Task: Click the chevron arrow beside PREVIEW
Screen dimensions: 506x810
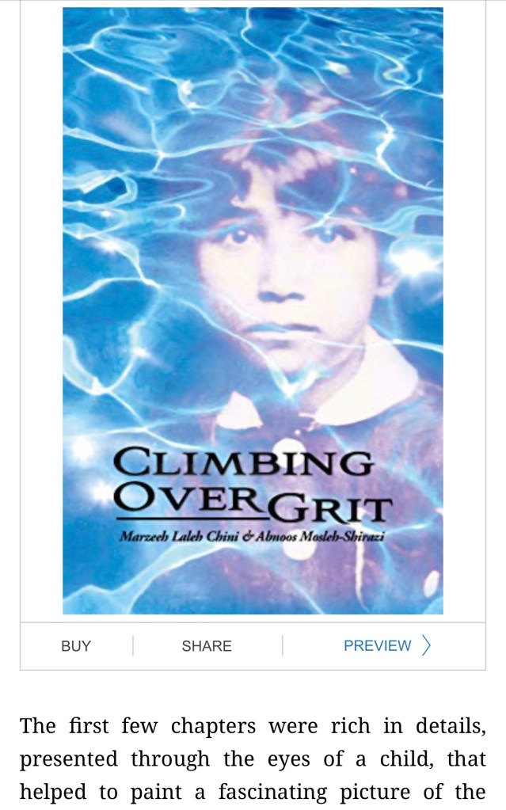Action: [x=427, y=646]
